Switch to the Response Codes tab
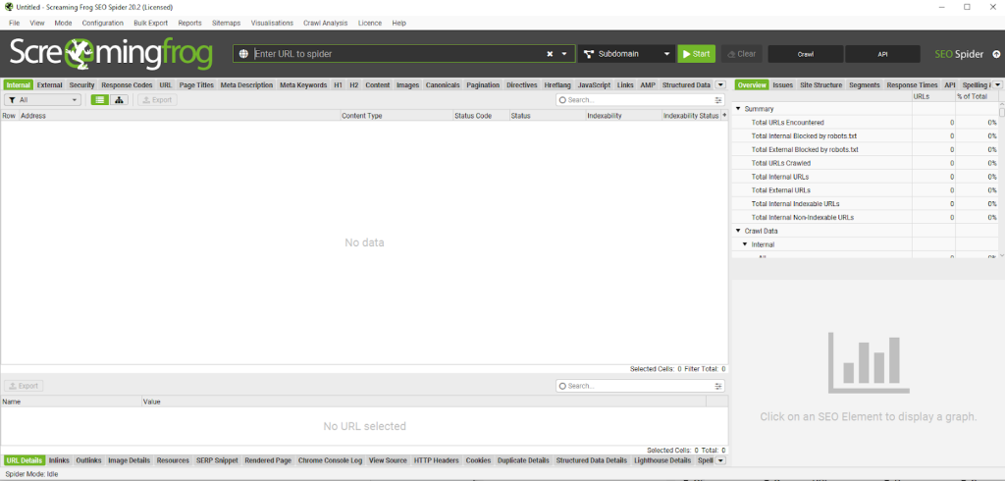Screen dimensions: 1005x481 click(x=127, y=85)
